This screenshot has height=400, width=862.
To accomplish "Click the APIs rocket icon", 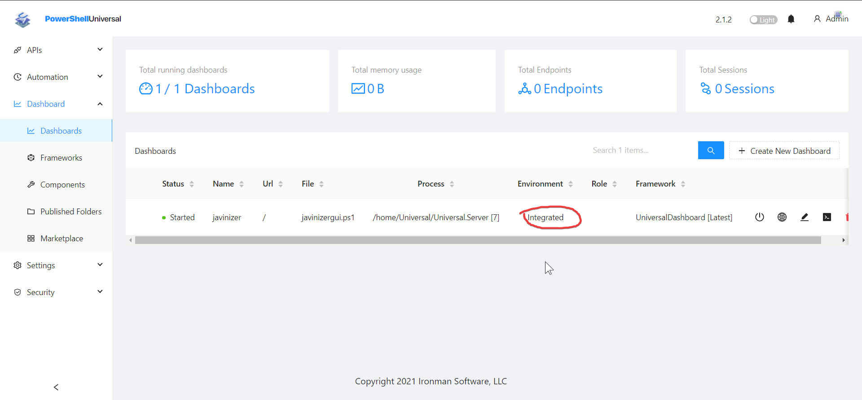I will (x=18, y=50).
